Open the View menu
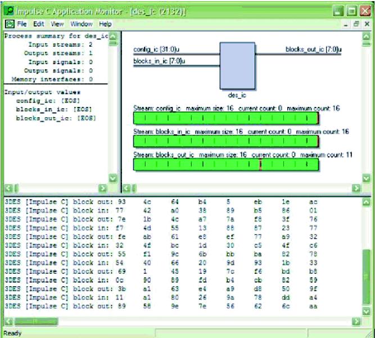Image resolution: width=375 pixels, height=338 pixels. [x=57, y=24]
